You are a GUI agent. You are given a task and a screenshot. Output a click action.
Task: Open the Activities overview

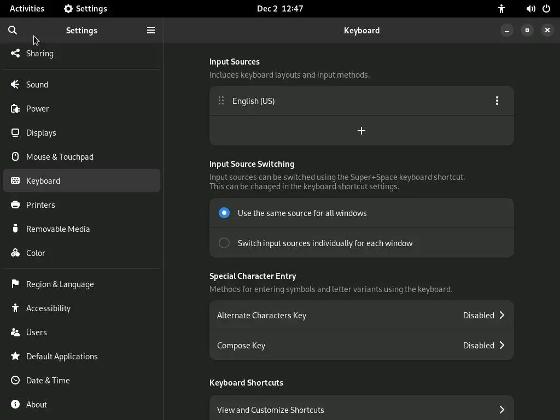27,9
